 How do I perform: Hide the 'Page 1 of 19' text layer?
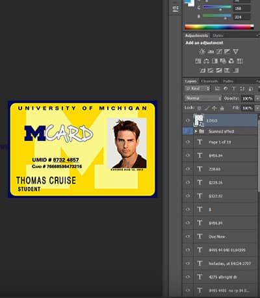188,142
